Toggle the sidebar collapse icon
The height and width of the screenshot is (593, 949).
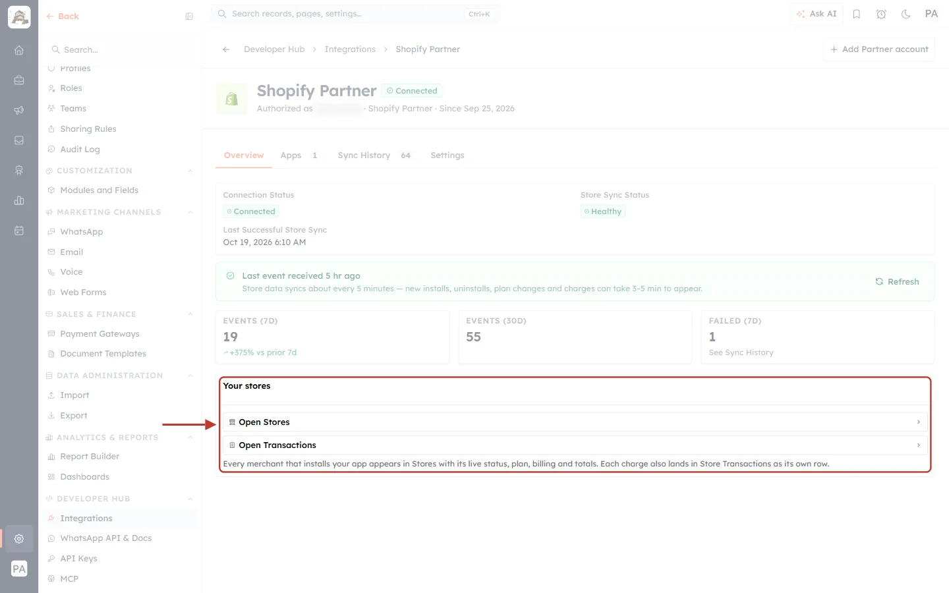click(x=189, y=16)
